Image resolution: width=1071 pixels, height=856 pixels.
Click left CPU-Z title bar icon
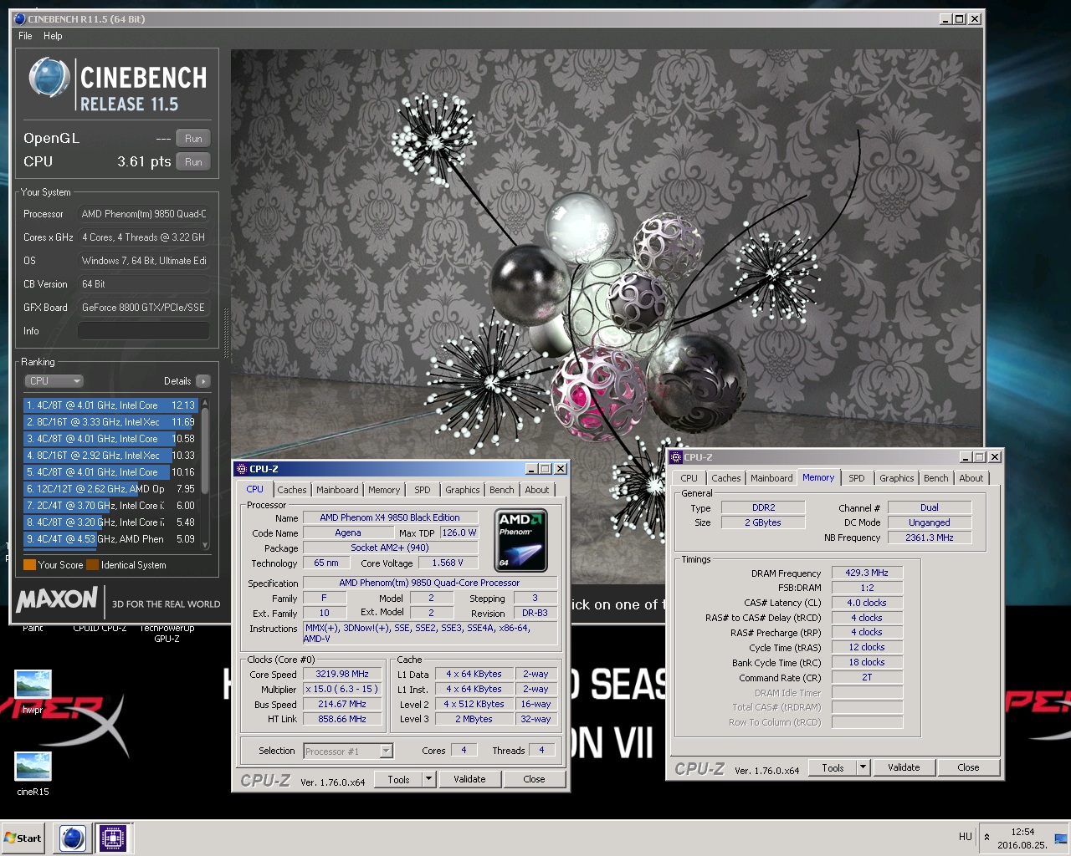[x=242, y=469]
